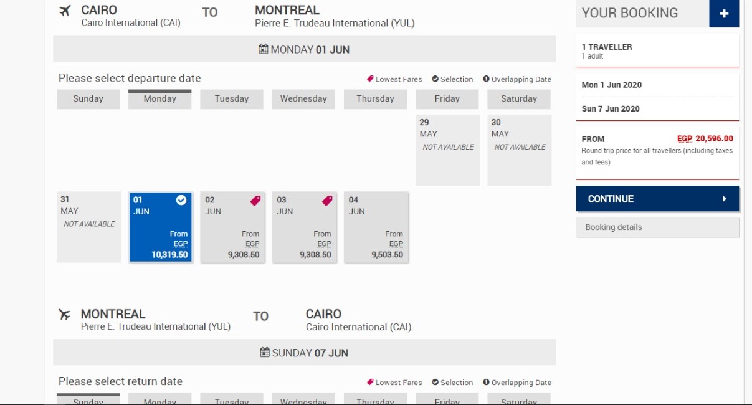Image resolution: width=752 pixels, height=405 pixels.
Task: Click the lowest fare tag on 02 Jun
Action: coord(255,201)
